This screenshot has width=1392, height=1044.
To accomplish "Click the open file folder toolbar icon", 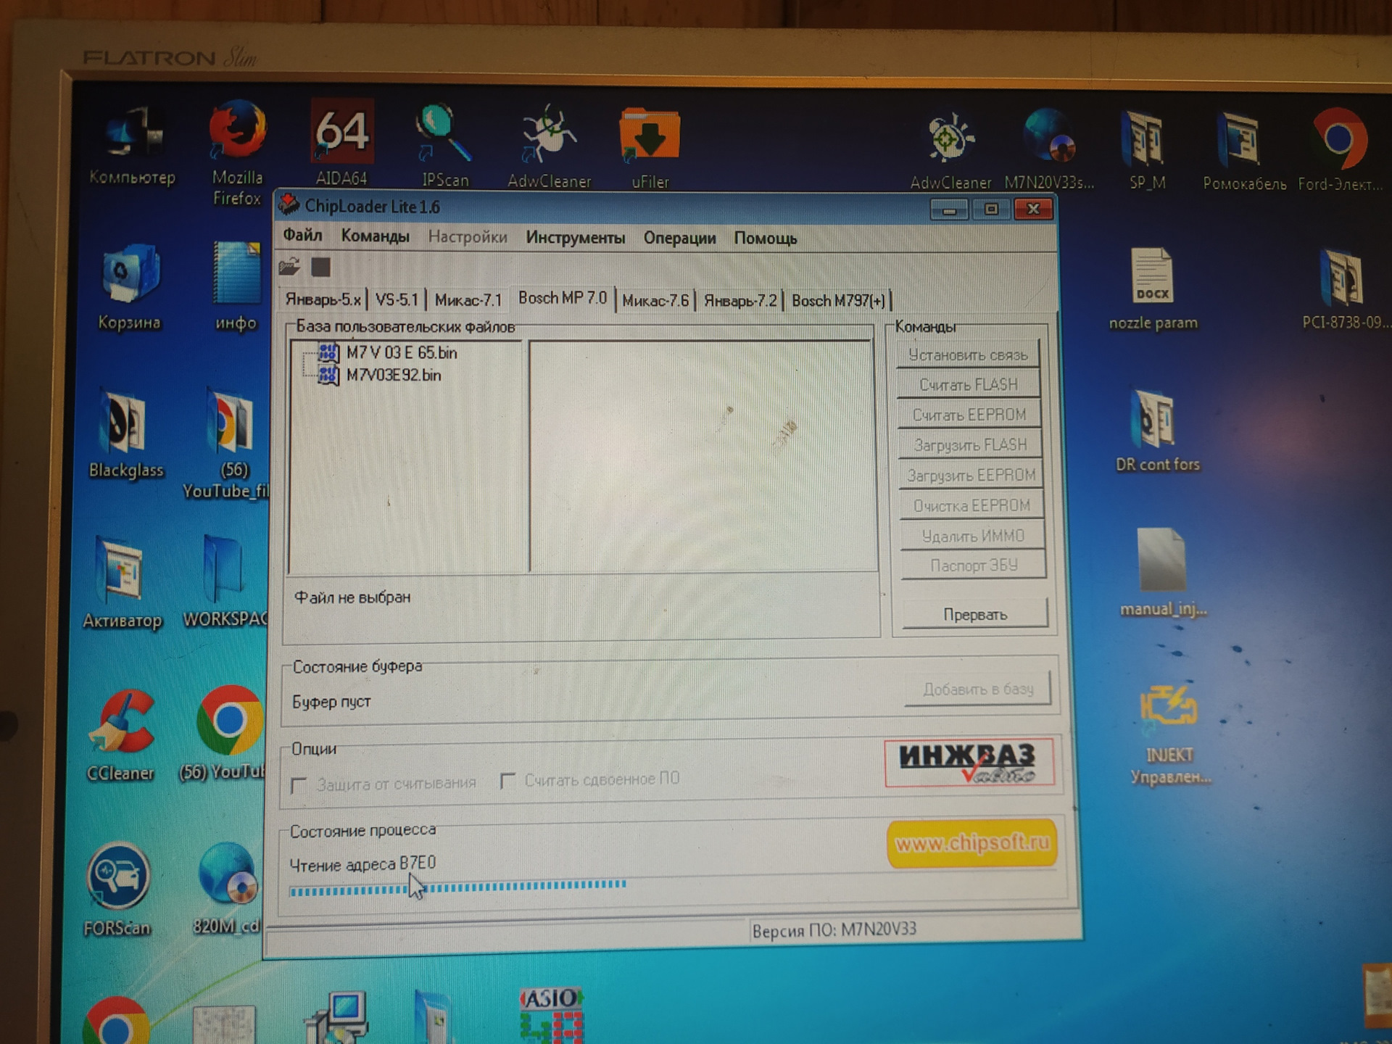I will click(x=289, y=267).
